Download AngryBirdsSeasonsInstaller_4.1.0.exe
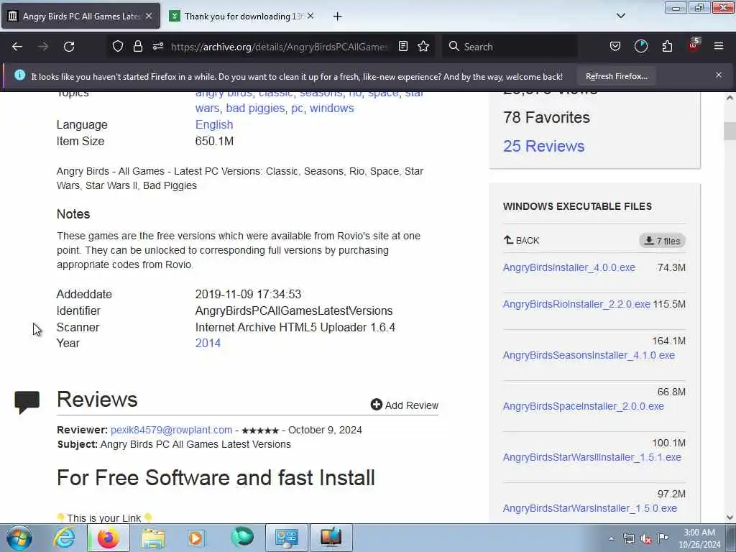Viewport: 736px width, 552px height. 589,355
